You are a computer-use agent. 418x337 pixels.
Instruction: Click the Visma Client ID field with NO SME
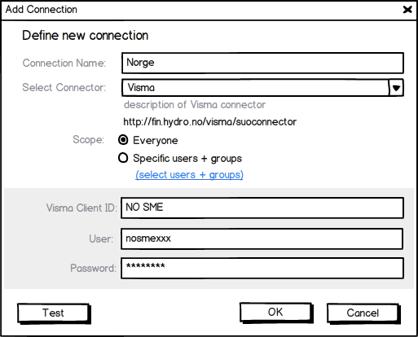[262, 208]
